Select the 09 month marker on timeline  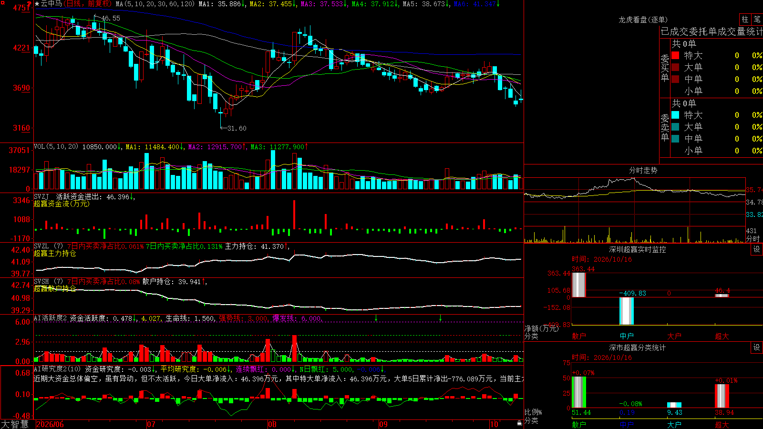click(383, 424)
